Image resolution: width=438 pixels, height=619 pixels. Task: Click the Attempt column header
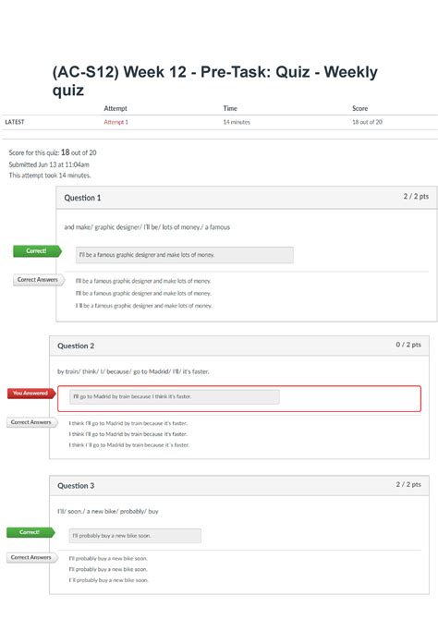coord(116,108)
